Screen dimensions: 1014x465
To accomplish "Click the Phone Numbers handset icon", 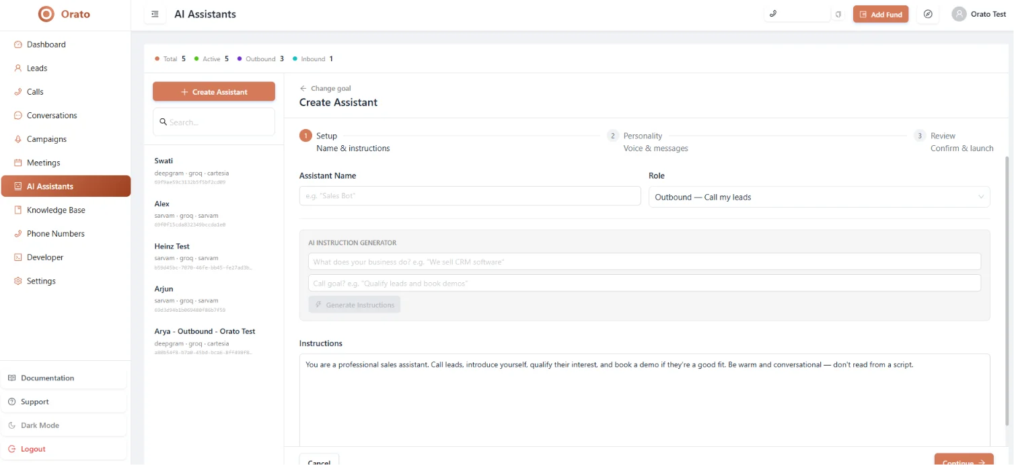I will tap(18, 233).
